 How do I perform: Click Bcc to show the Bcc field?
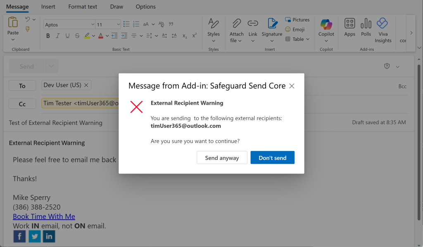(x=402, y=86)
